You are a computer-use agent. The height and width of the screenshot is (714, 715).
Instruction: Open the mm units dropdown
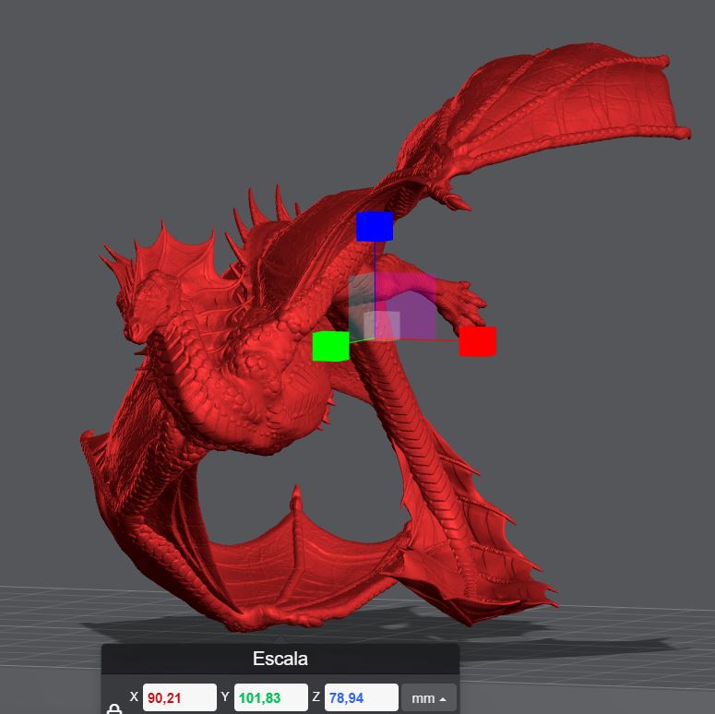[429, 698]
